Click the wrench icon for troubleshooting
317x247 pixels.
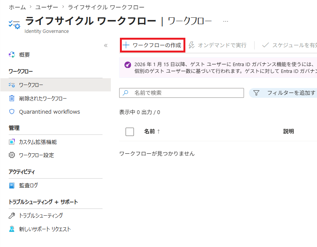pyautogui.click(x=12, y=216)
